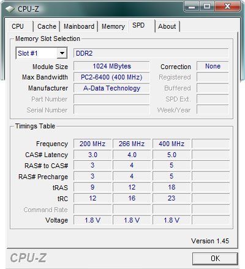Open the About tab

click(x=167, y=26)
